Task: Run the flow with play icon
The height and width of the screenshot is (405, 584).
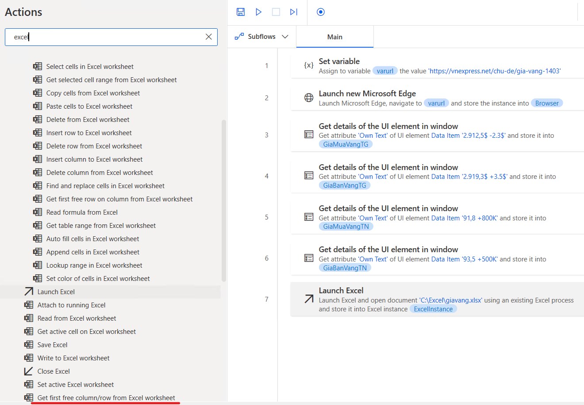Action: (x=258, y=12)
